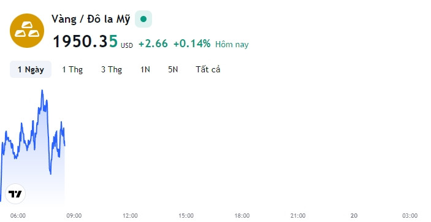Click the date marker 20 on the axis
This screenshot has width=431, height=222.
pyautogui.click(x=354, y=216)
